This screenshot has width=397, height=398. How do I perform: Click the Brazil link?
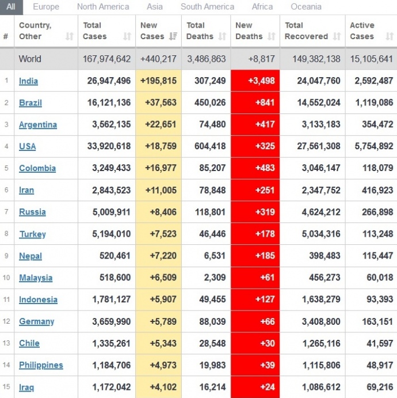pyautogui.click(x=30, y=103)
